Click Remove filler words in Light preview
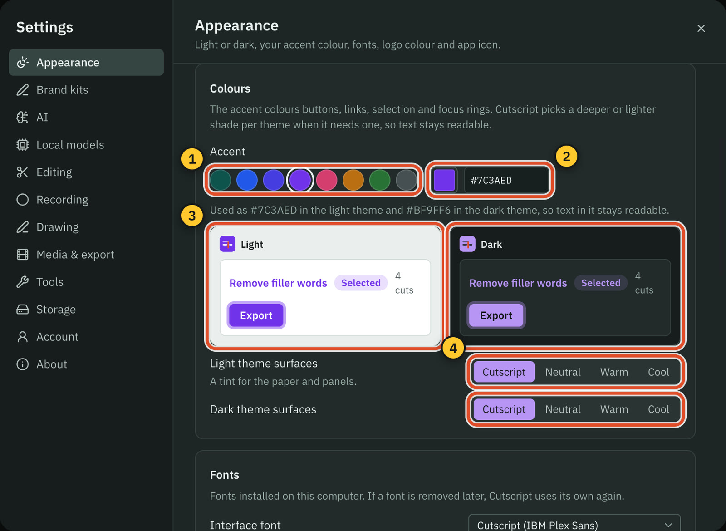Image resolution: width=726 pixels, height=531 pixels. 278,283
